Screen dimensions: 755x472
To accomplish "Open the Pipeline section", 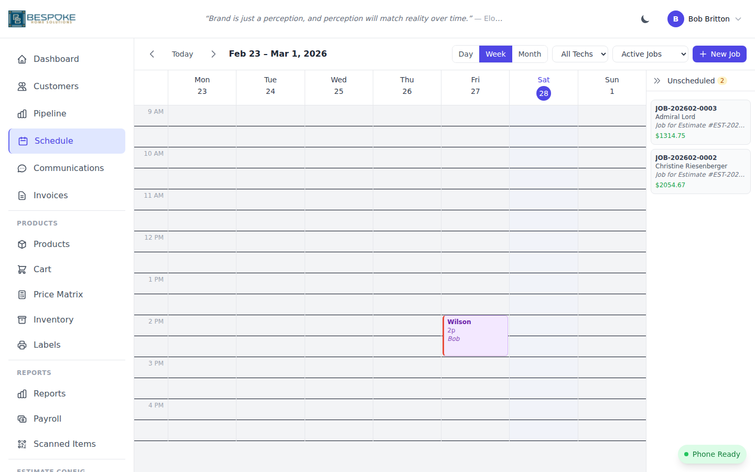I will (50, 113).
